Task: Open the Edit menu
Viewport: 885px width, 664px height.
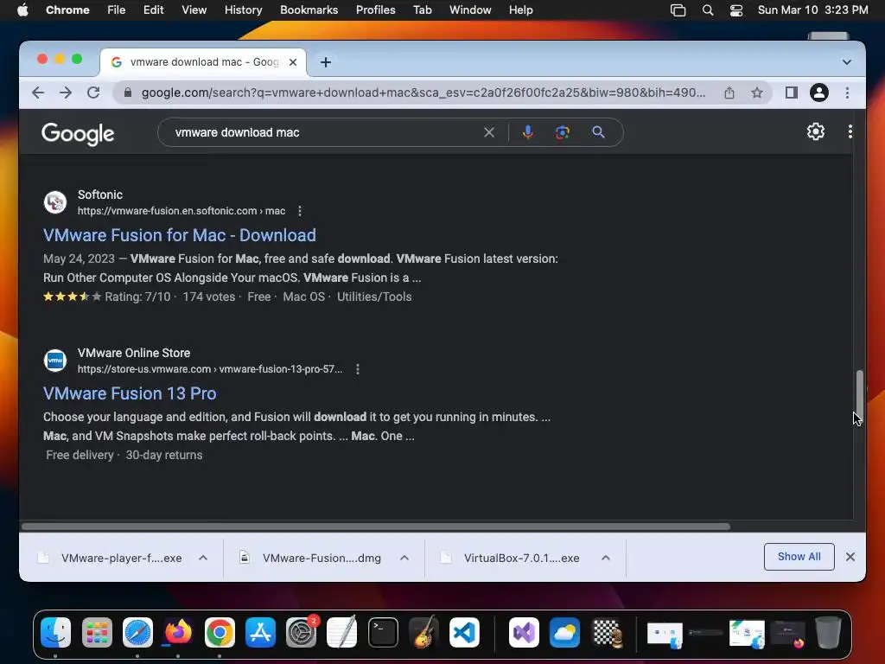Action: click(153, 10)
